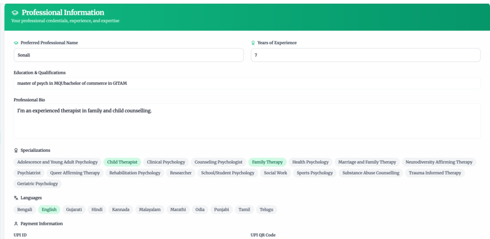
Task: Select the Queer Affirming Therapy chip
Action: pyautogui.click(x=75, y=173)
